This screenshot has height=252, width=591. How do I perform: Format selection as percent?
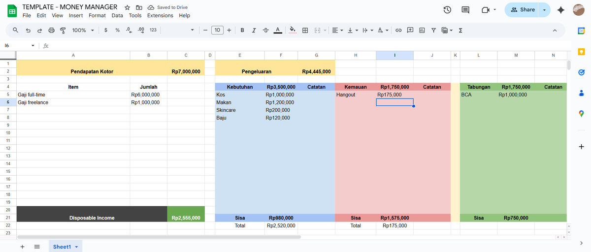click(x=117, y=30)
